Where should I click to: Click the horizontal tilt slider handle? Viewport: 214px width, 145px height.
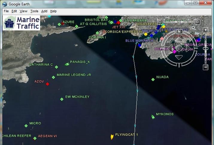179,21
